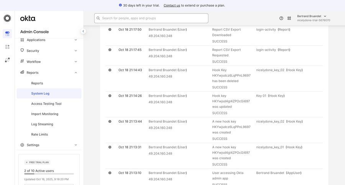The width and height of the screenshot is (345, 185).
Task: Click IP 49.204.160.248 in the 21:13:44 row
Action: [160, 128]
